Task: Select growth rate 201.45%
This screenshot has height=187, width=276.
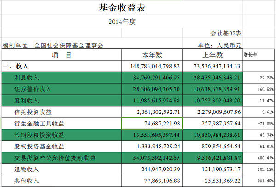Action: pos(259,181)
